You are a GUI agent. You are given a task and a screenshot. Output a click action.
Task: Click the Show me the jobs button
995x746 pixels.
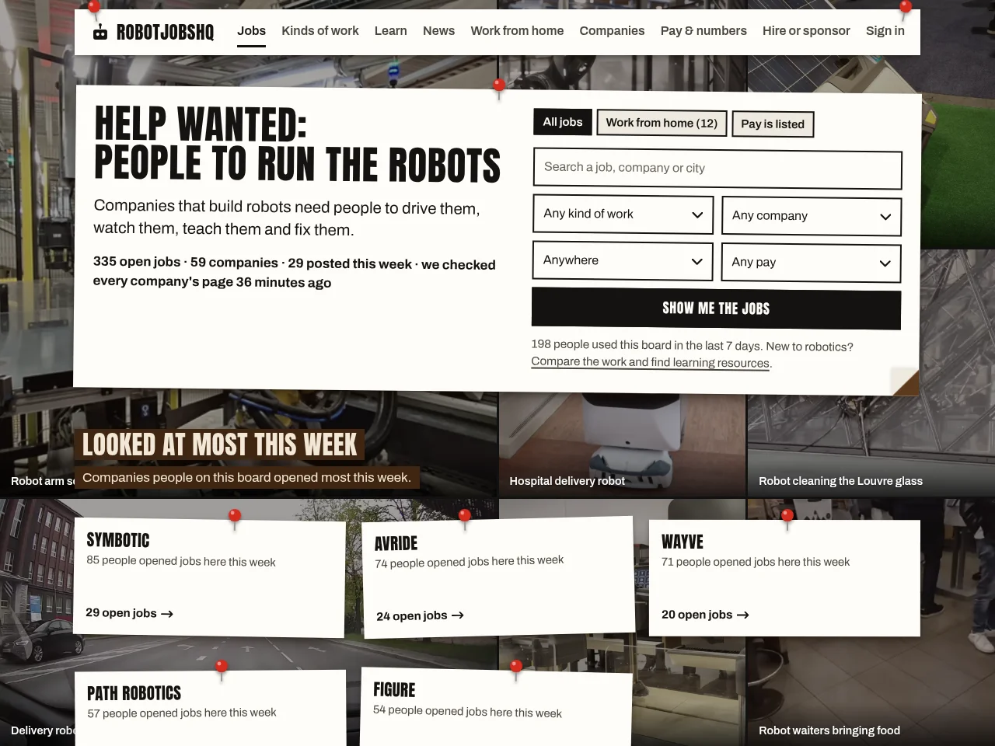point(716,309)
